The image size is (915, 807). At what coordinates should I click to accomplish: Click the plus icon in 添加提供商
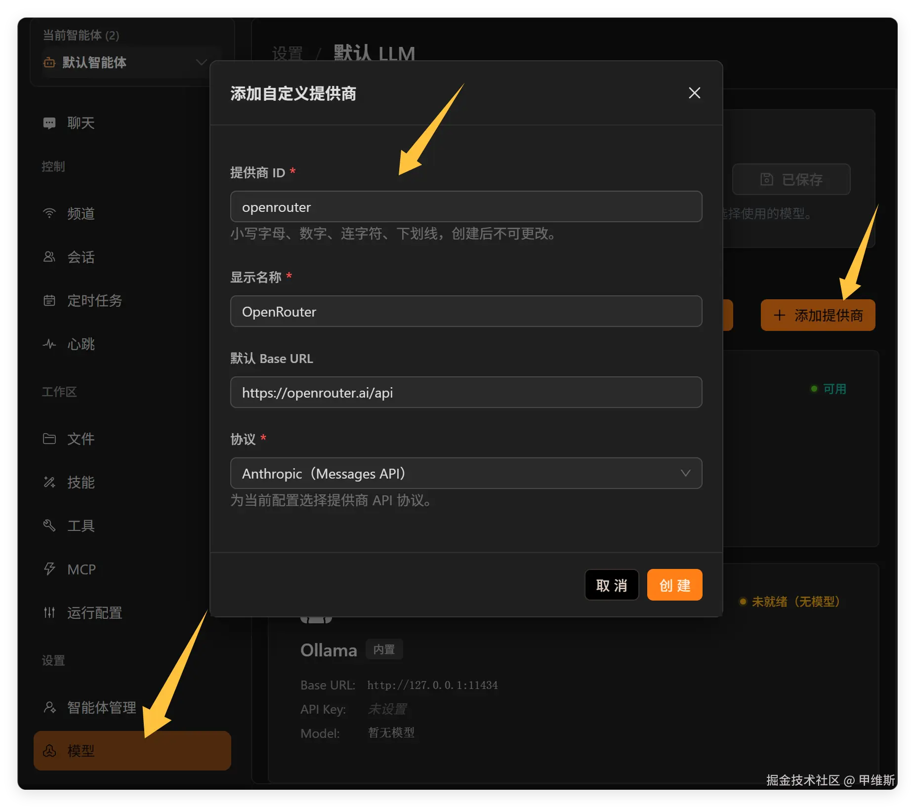[x=780, y=315]
